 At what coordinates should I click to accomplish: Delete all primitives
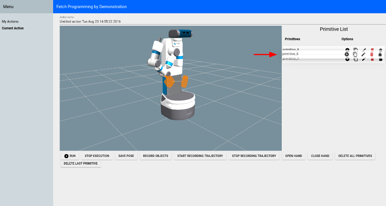355,156
